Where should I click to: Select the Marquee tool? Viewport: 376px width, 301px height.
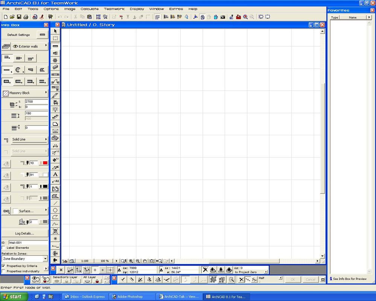point(55,37)
